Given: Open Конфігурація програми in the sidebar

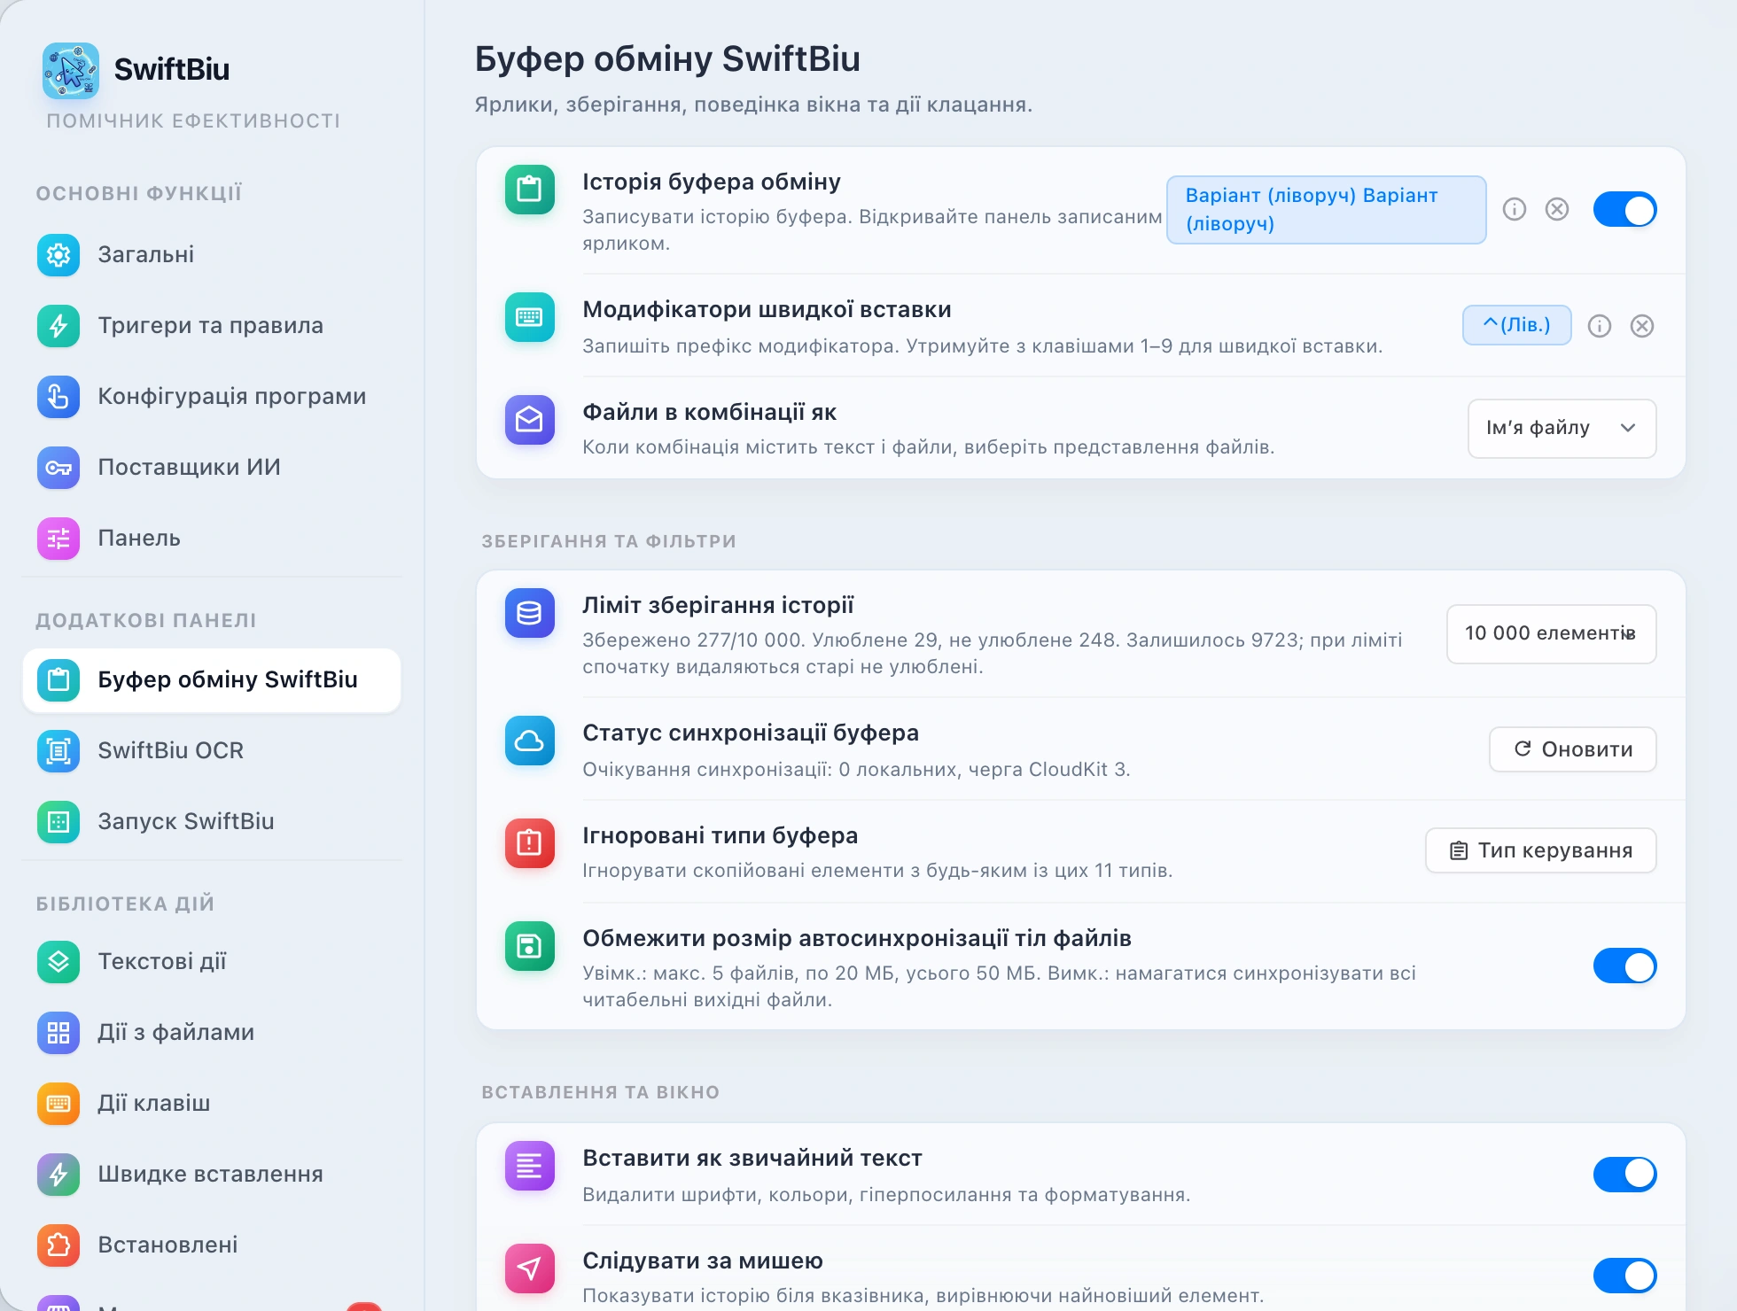Looking at the screenshot, I should (x=212, y=397).
